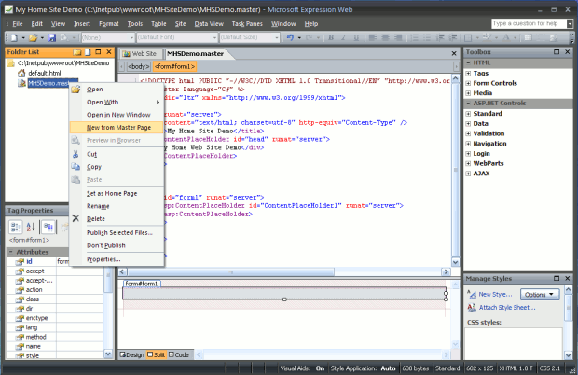Click the Bulleted list toolbar icon
This screenshot has width=578, height=375.
click(427, 37)
